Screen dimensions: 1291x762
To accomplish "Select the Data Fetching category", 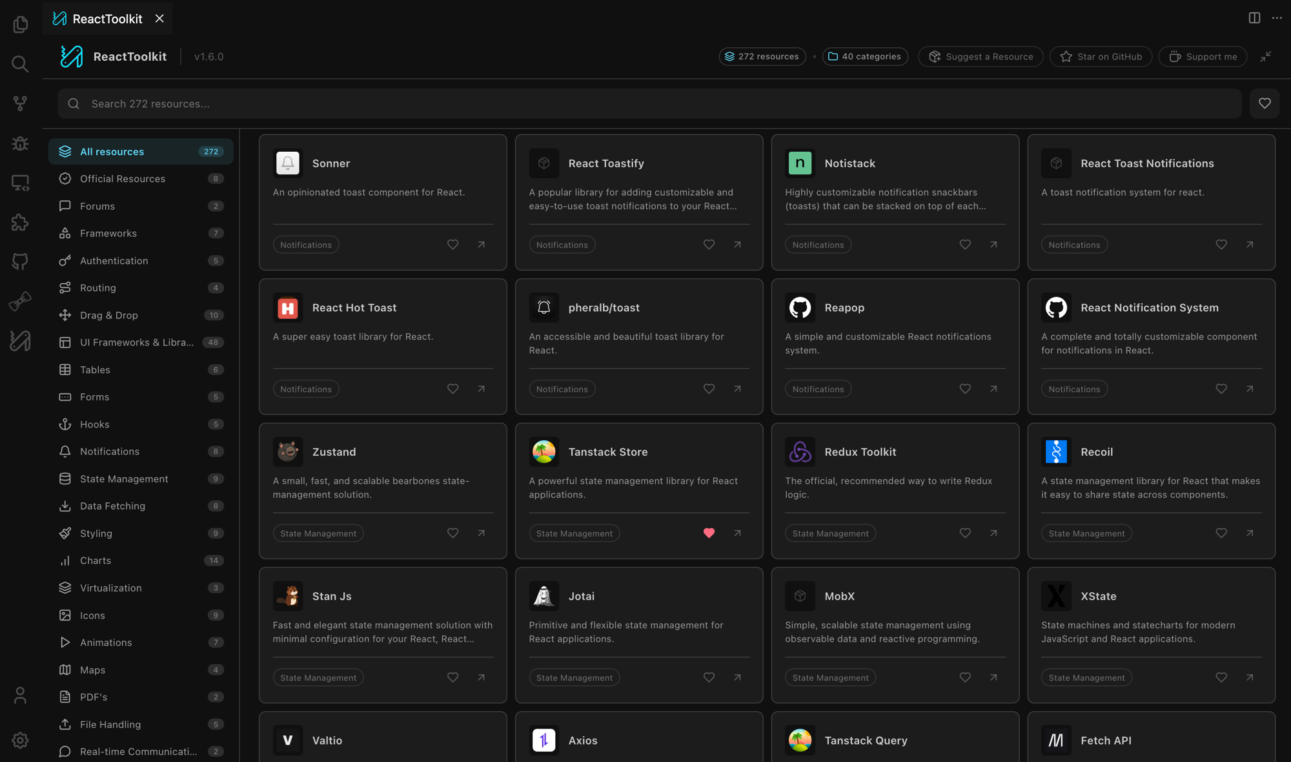I will (x=141, y=506).
